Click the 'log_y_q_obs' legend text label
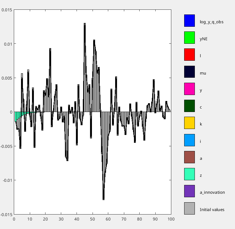The width and height of the screenshot is (235, 229). coord(211,22)
